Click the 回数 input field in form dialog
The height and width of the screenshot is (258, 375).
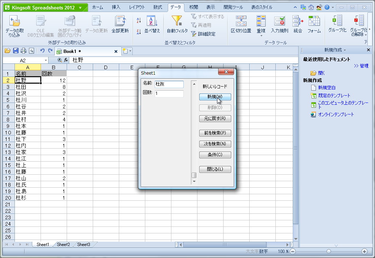(x=169, y=93)
